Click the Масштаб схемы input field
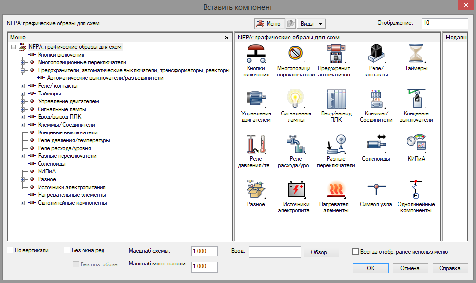Screen dimensions: 476x283 [x=204, y=251]
